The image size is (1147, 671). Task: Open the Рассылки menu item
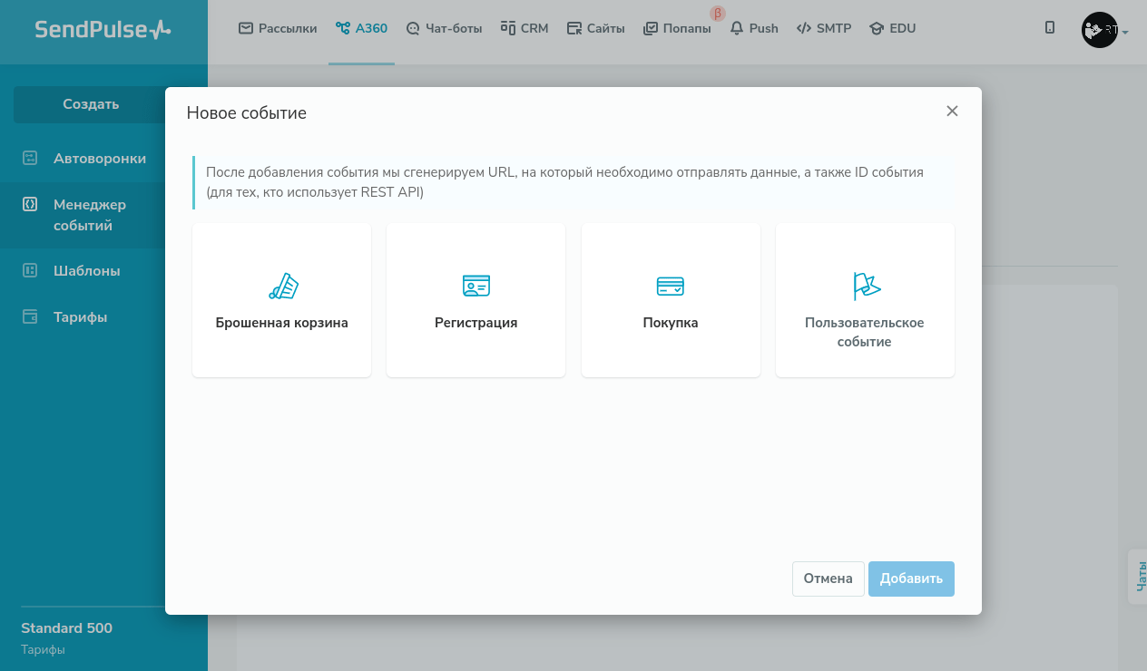278,28
